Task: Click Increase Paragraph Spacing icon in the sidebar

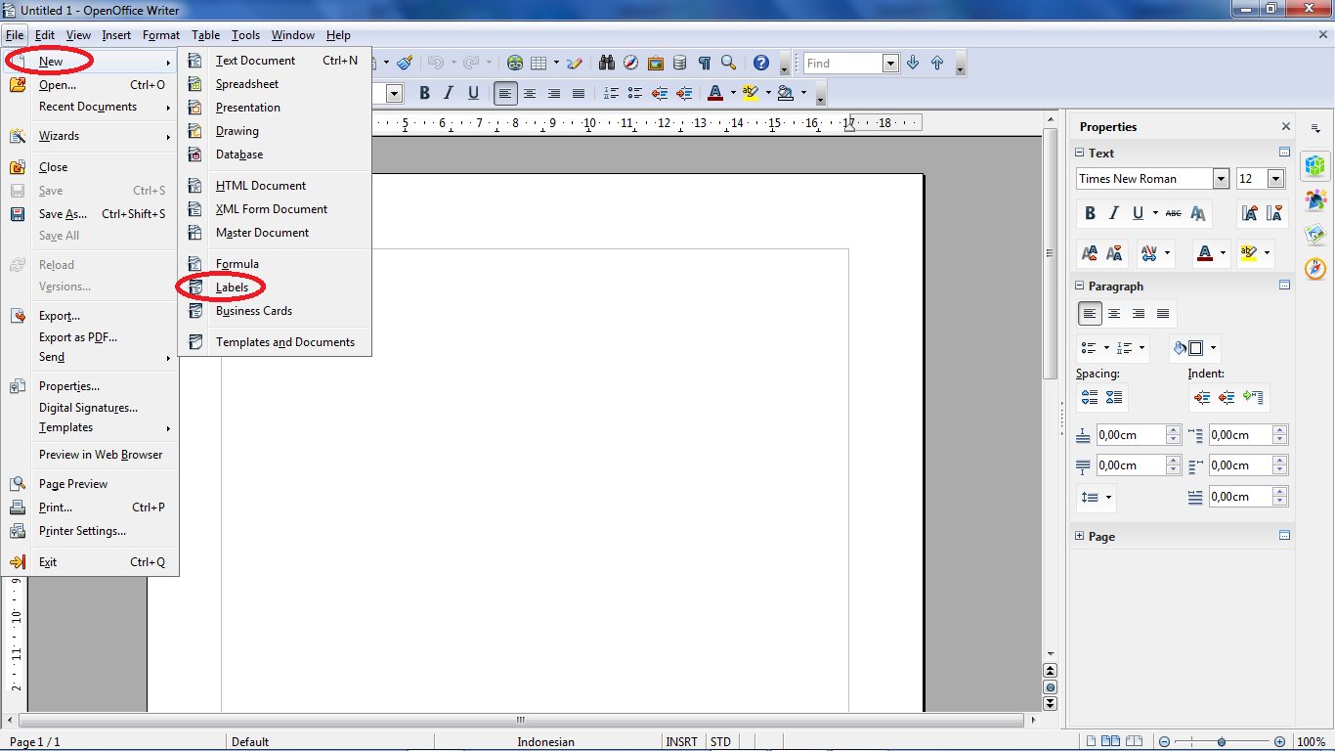Action: [x=1090, y=398]
